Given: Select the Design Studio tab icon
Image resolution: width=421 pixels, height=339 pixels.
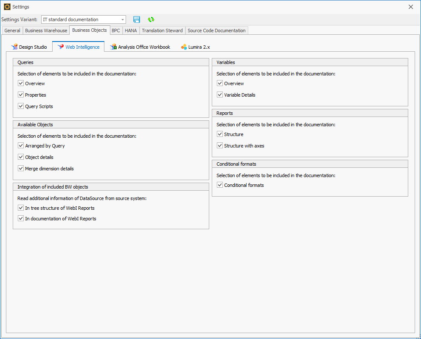Looking at the screenshot, I should point(15,47).
